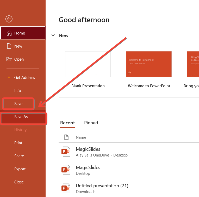Select New text in the sidebar

click(x=18, y=46)
